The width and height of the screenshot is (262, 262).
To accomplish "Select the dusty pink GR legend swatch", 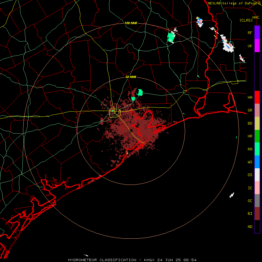I will pos(257,110).
